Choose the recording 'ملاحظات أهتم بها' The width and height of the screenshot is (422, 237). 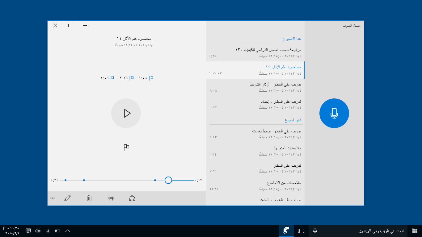(255, 151)
